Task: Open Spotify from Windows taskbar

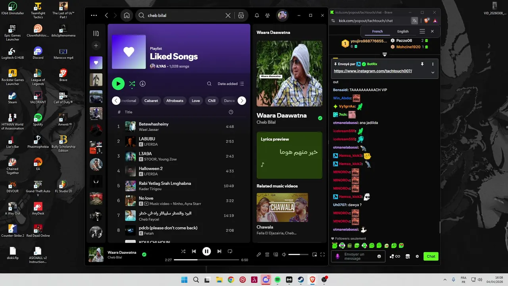Action: point(277,280)
